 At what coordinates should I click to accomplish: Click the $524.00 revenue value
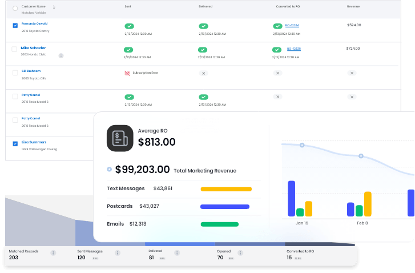pyautogui.click(x=354, y=25)
